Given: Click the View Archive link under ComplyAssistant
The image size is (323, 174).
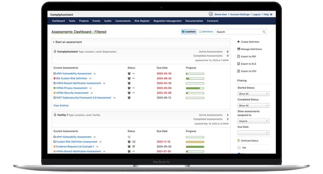Looking at the screenshot, I should 61,106.
